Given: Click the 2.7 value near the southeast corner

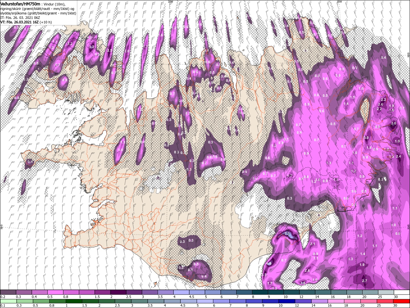Looking at the screenshot, I should pos(364,281).
